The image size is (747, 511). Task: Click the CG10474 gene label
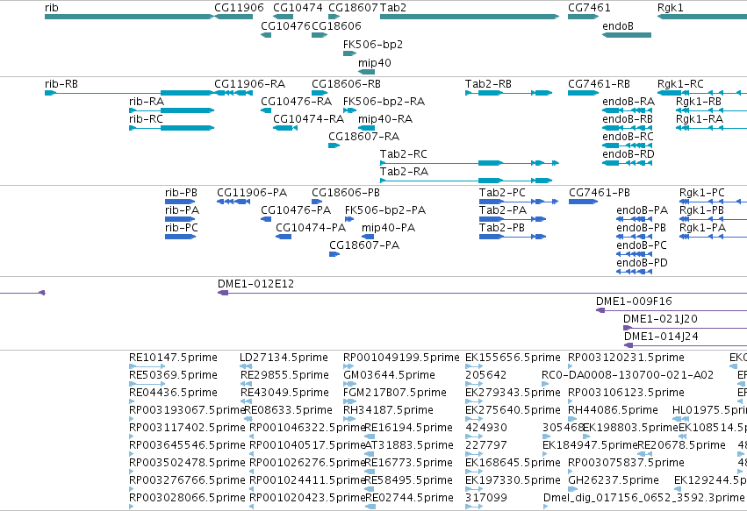click(x=298, y=8)
